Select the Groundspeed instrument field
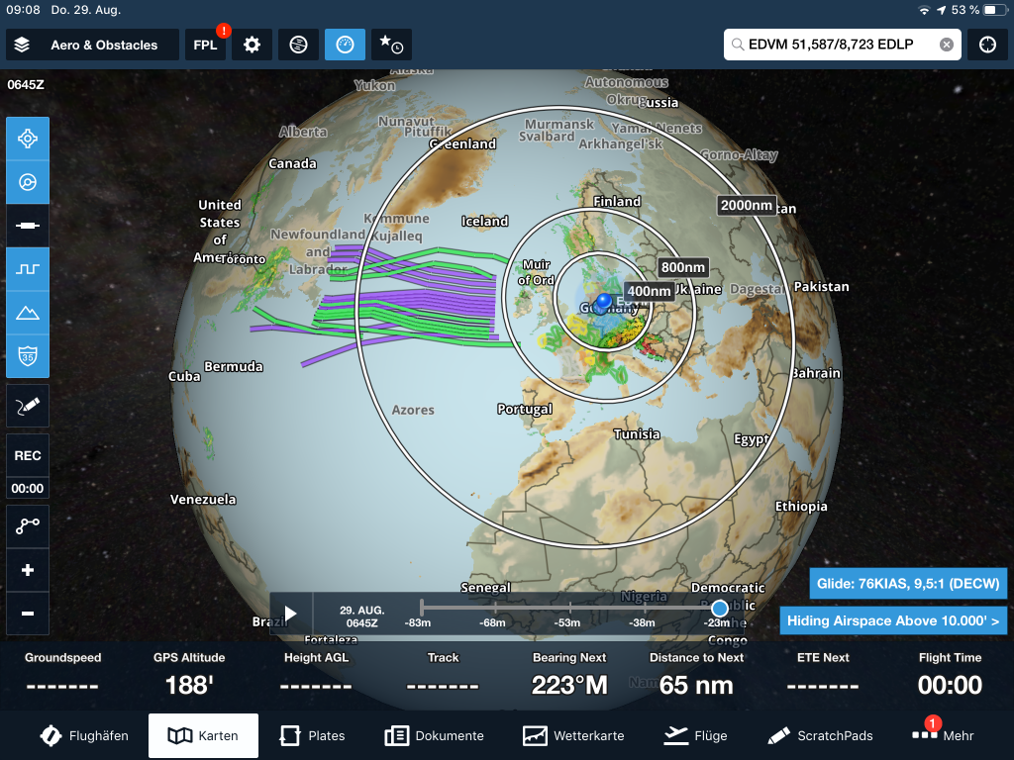1014x760 pixels. [x=62, y=675]
